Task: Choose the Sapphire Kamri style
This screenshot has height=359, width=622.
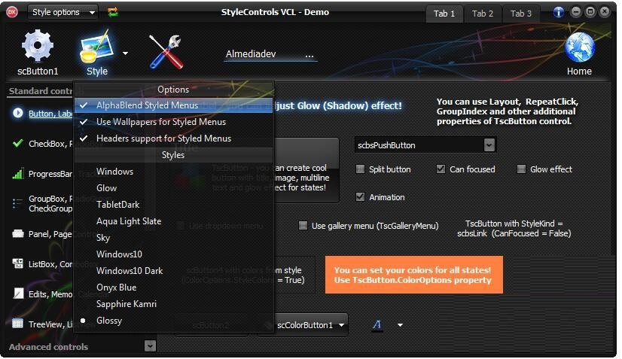Action: 173,304
